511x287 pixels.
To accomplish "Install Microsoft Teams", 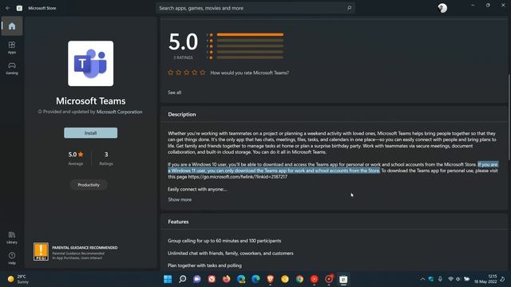I will point(90,133).
